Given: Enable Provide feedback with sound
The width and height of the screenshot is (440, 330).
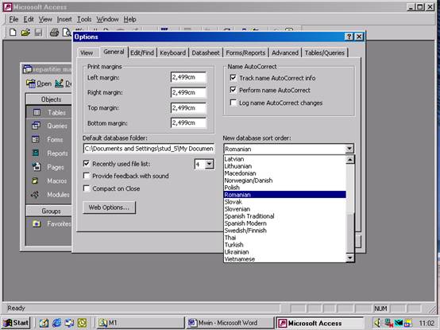Looking at the screenshot, I should (x=87, y=176).
